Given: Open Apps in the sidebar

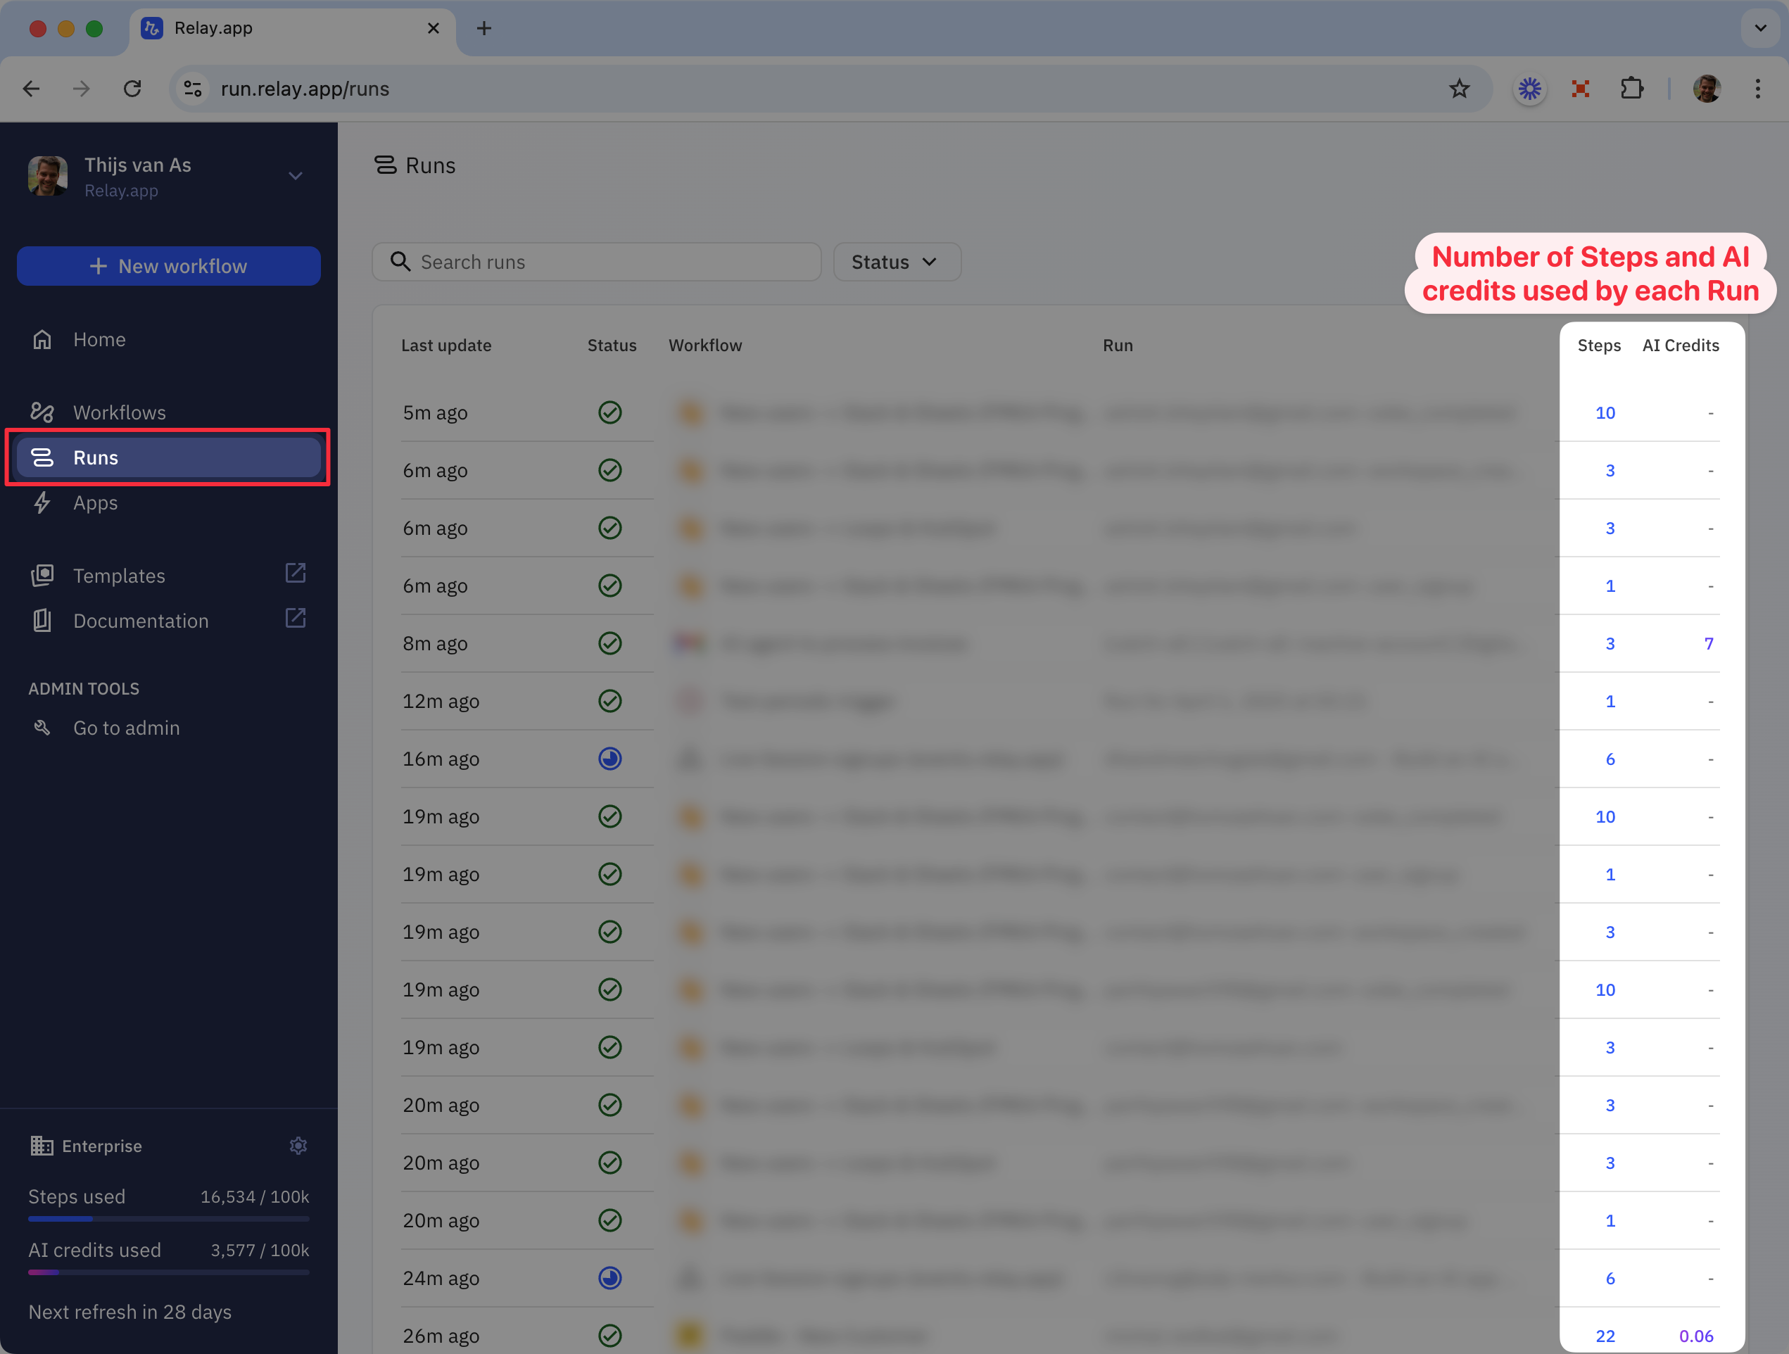Looking at the screenshot, I should [96, 503].
